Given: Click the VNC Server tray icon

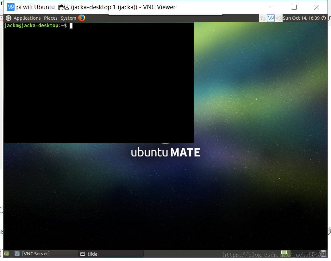Looking at the screenshot, I should tap(271, 18).
